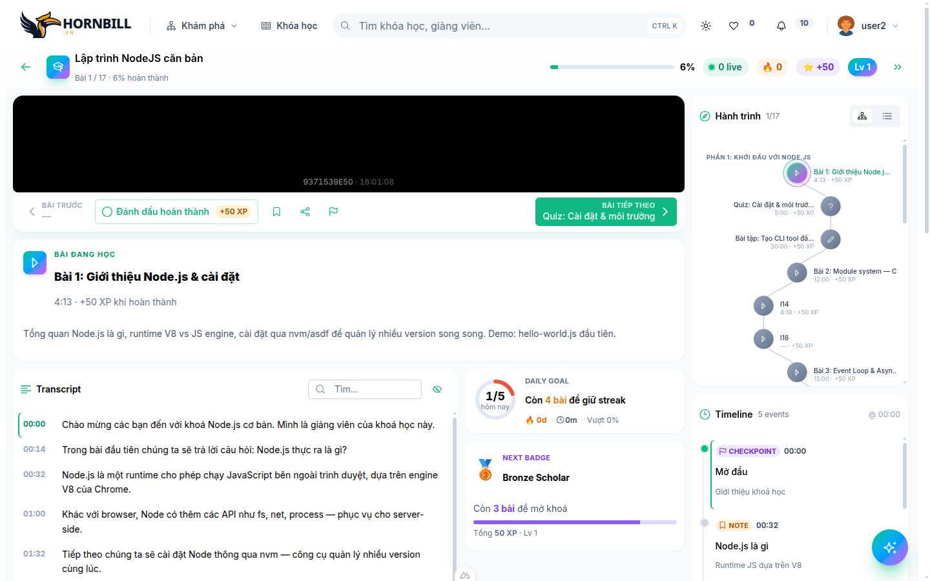Click the Node.js course graduation-cap icon
Screen dimensions: 930x581
click(58, 67)
